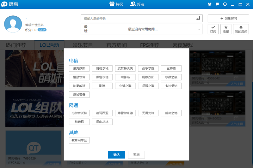The height and width of the screenshot is (168, 253).
Task: Select server 班德尔城
Action: pos(102,68)
